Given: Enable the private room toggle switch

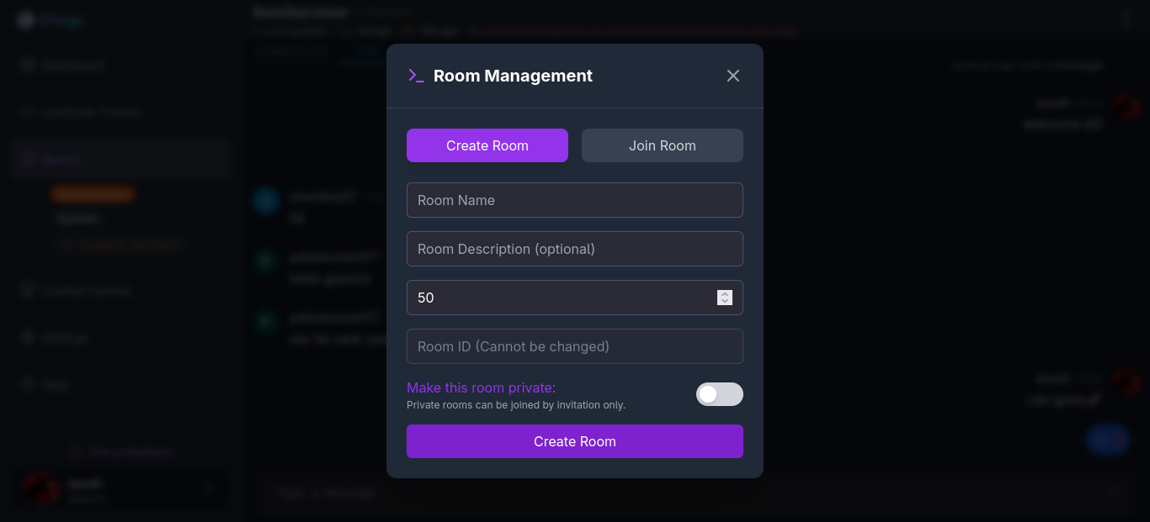Looking at the screenshot, I should click(x=719, y=394).
